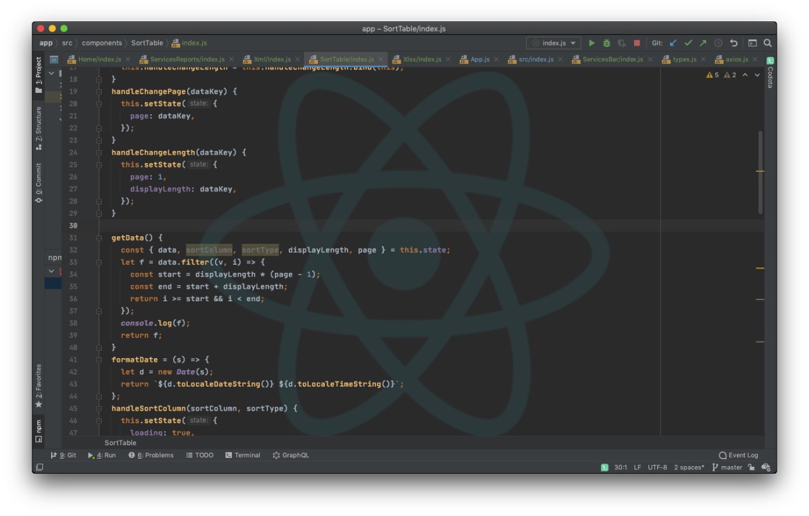This screenshot has height=516, width=809.
Task: Switch to the axios.js tab
Action: [x=732, y=59]
